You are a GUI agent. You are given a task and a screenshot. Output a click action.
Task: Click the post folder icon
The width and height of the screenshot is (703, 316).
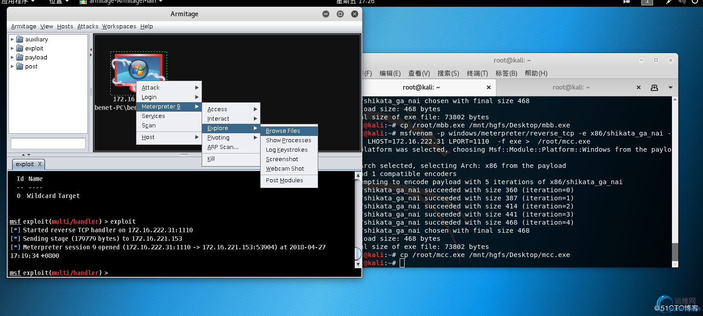pos(20,66)
